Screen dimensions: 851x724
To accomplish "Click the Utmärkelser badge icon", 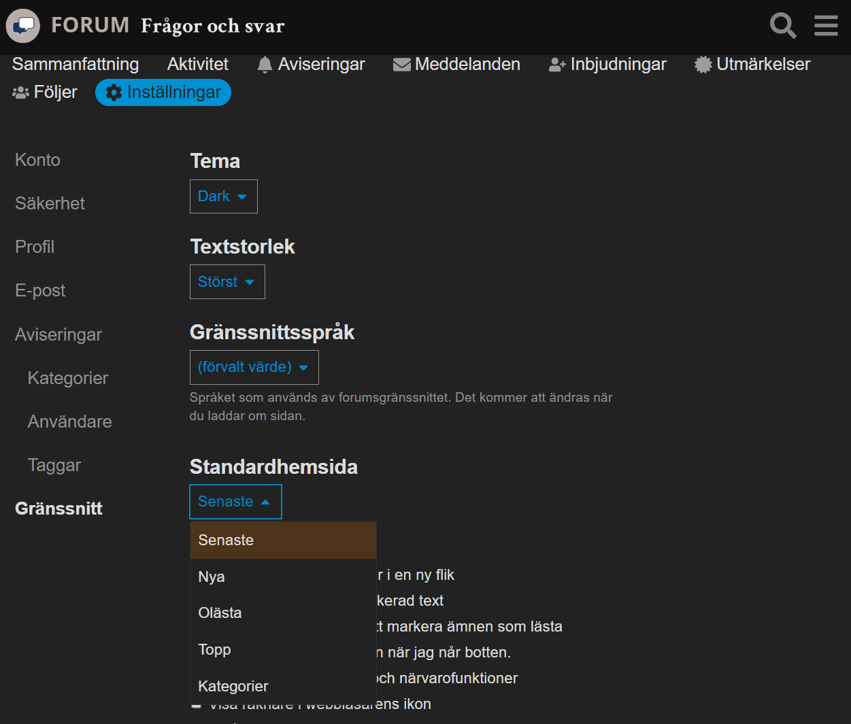I will (x=703, y=65).
